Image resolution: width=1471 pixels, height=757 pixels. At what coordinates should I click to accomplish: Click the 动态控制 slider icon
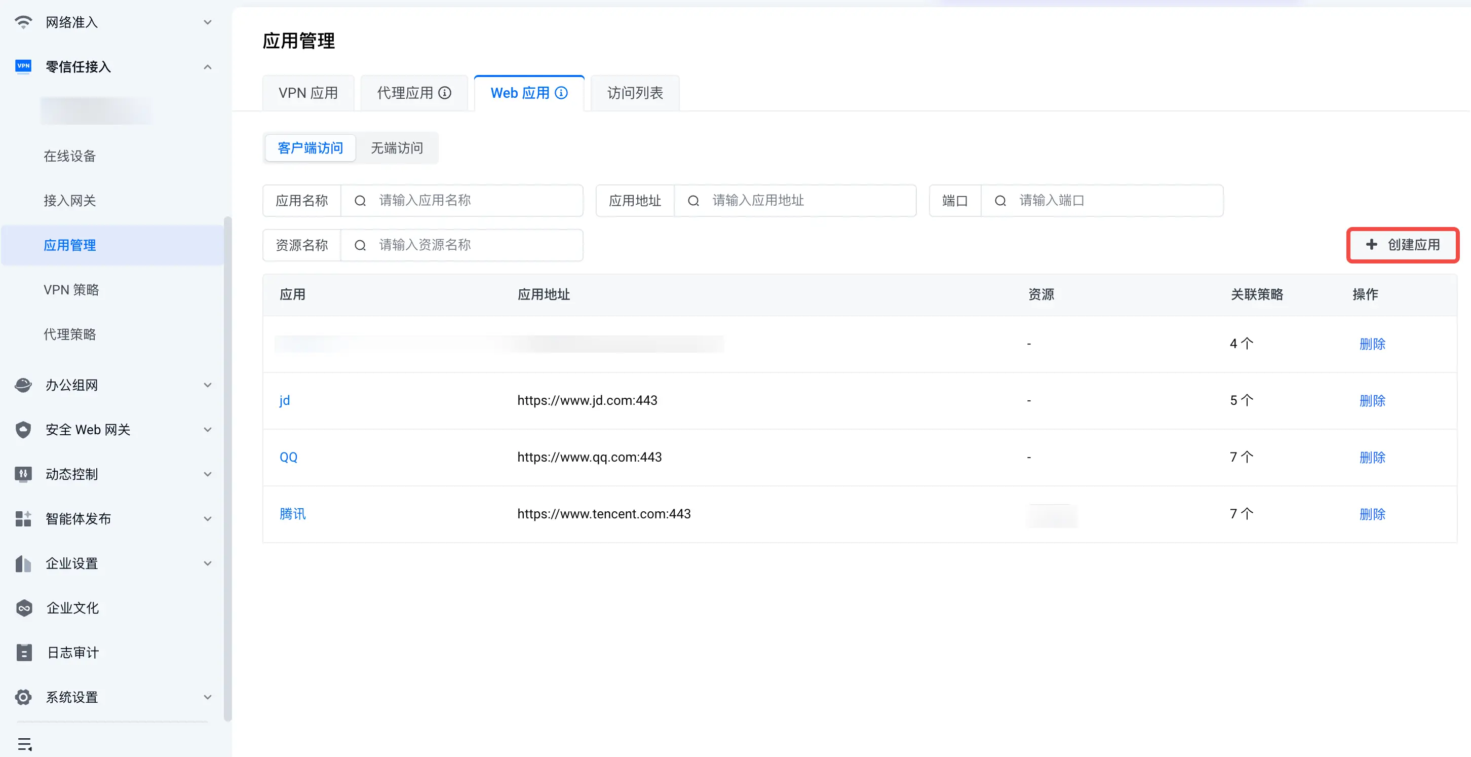(x=23, y=474)
